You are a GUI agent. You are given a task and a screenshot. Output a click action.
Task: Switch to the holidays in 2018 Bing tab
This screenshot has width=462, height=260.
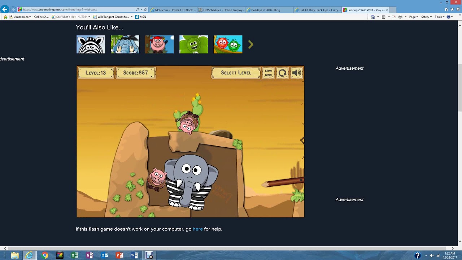pyautogui.click(x=270, y=10)
